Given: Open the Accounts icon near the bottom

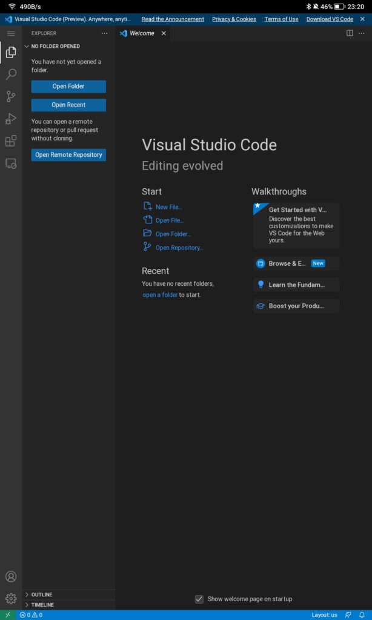Looking at the screenshot, I should (10, 576).
